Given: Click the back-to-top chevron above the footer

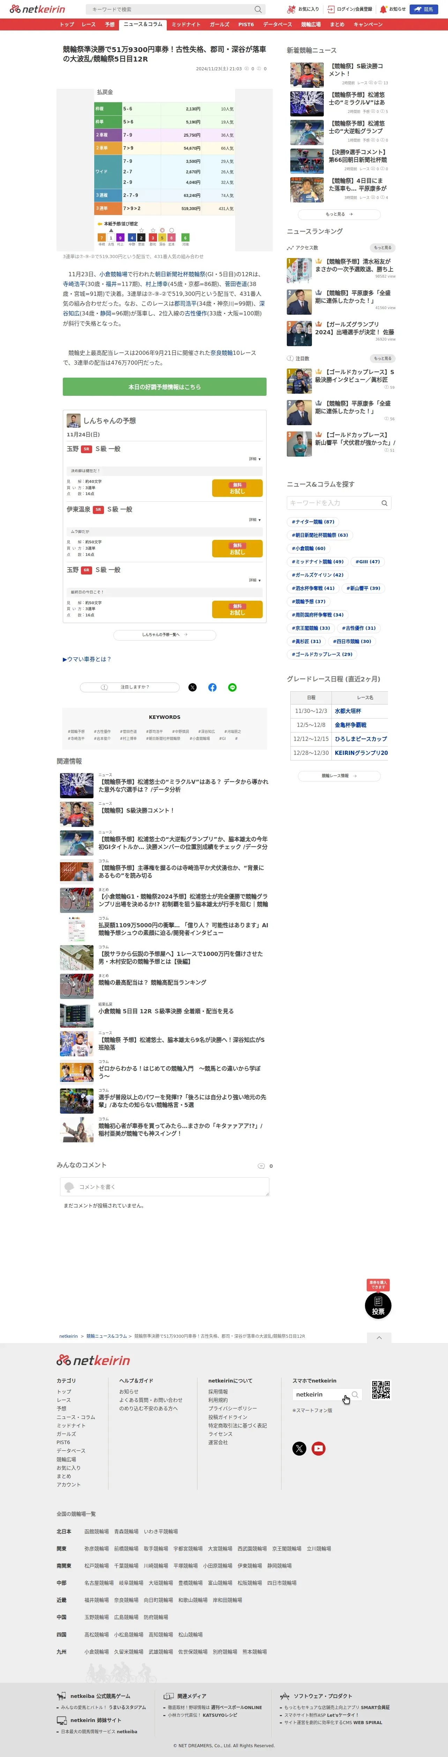Looking at the screenshot, I should pos(379,1337).
